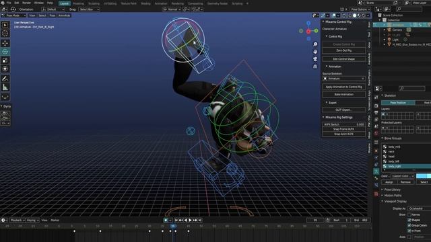
Task: Toggle the first Protected Layers dot
Action: (x=383, y=128)
